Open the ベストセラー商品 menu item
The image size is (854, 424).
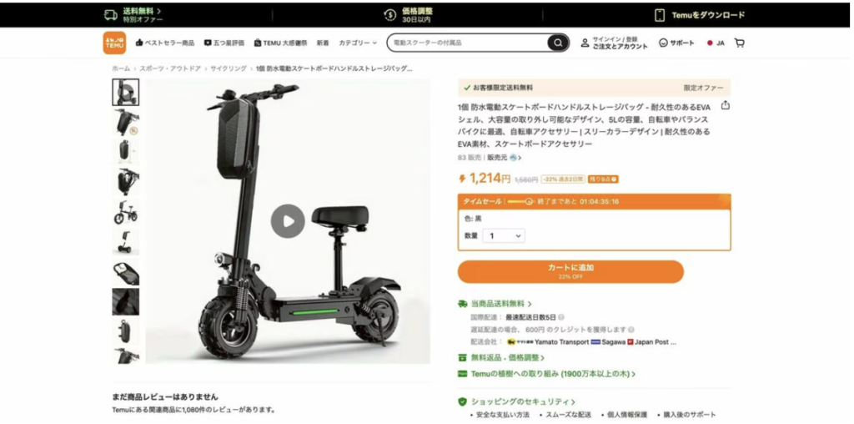click(x=165, y=43)
